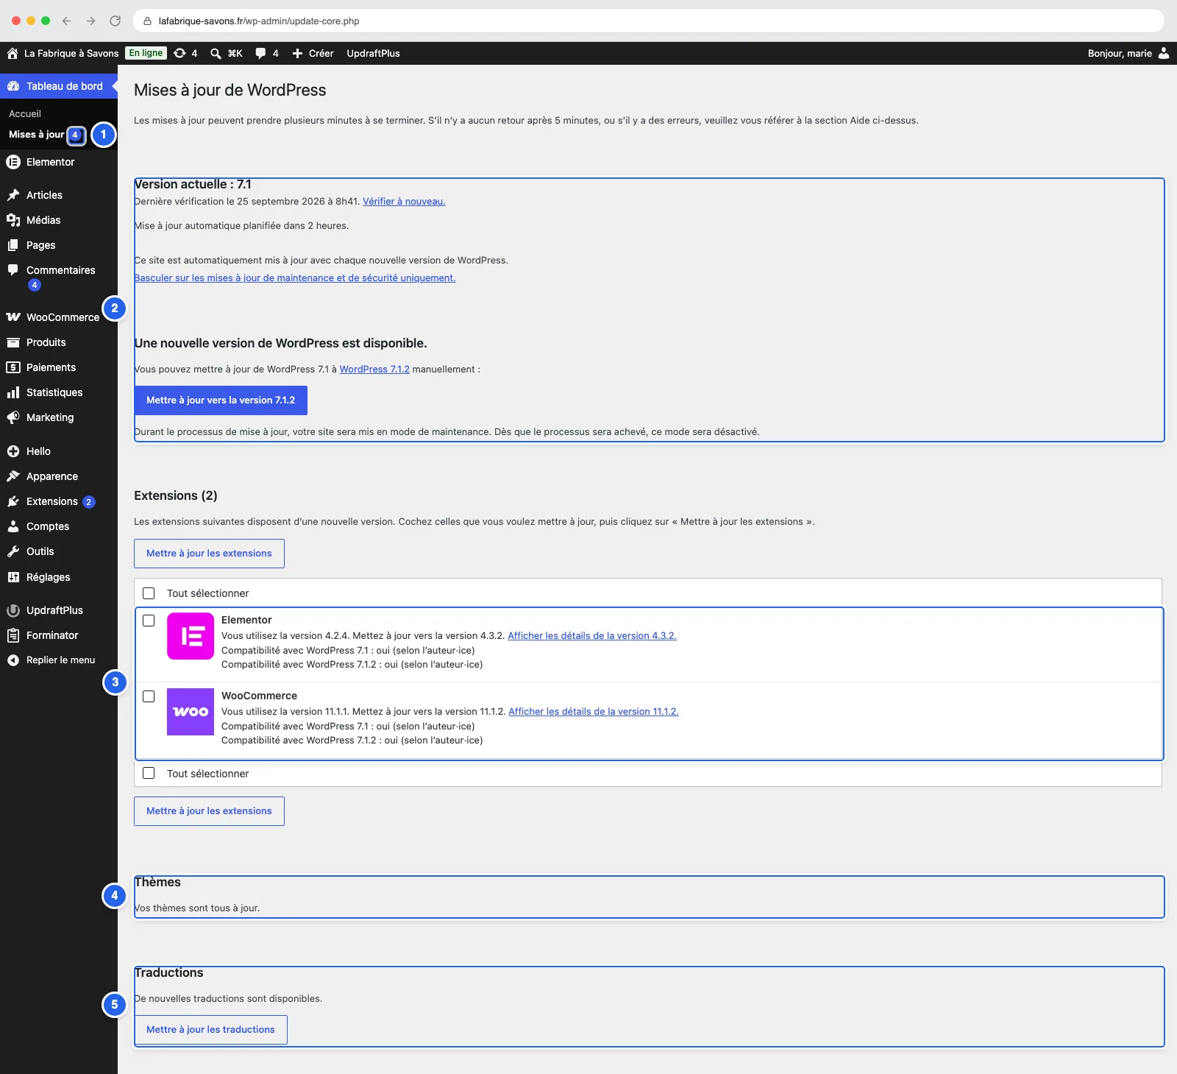1177x1074 pixels.
Task: Reload the page with browser refresh icon
Action: (x=115, y=21)
